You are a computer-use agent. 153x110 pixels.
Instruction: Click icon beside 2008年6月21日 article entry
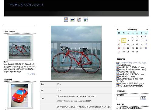[x=118, y=67]
